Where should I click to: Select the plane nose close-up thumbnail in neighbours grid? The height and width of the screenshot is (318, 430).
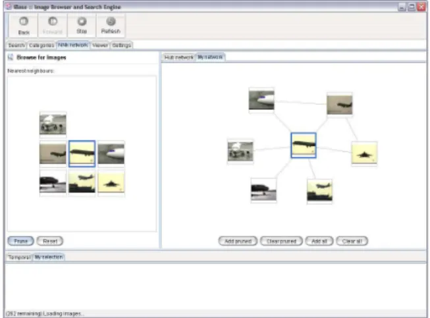click(x=111, y=154)
